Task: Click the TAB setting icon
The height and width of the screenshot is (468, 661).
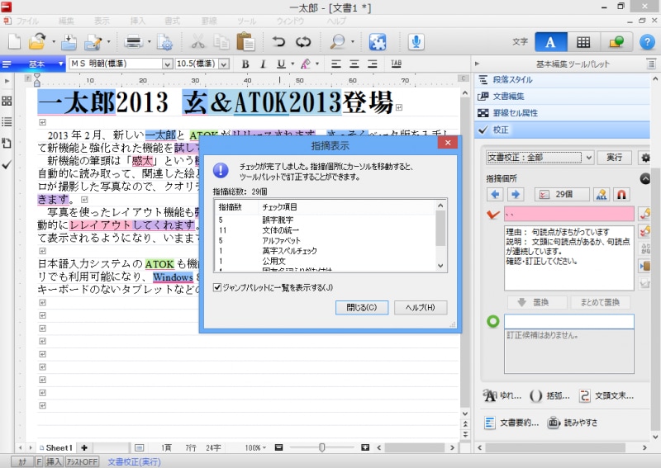Action: coord(397,64)
